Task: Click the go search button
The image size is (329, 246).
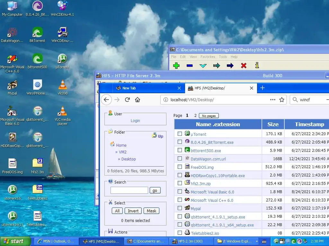Action: click(155, 190)
